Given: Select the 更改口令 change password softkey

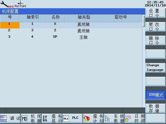Looking at the screenshot, I should (x=155, y=27).
